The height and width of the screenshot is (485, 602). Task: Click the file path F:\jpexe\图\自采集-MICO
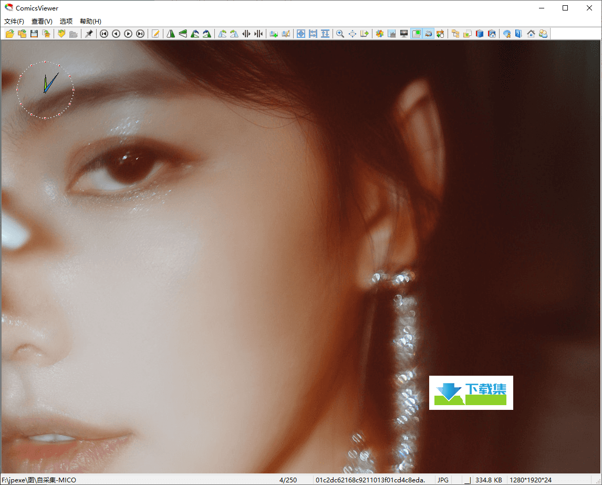(39, 480)
